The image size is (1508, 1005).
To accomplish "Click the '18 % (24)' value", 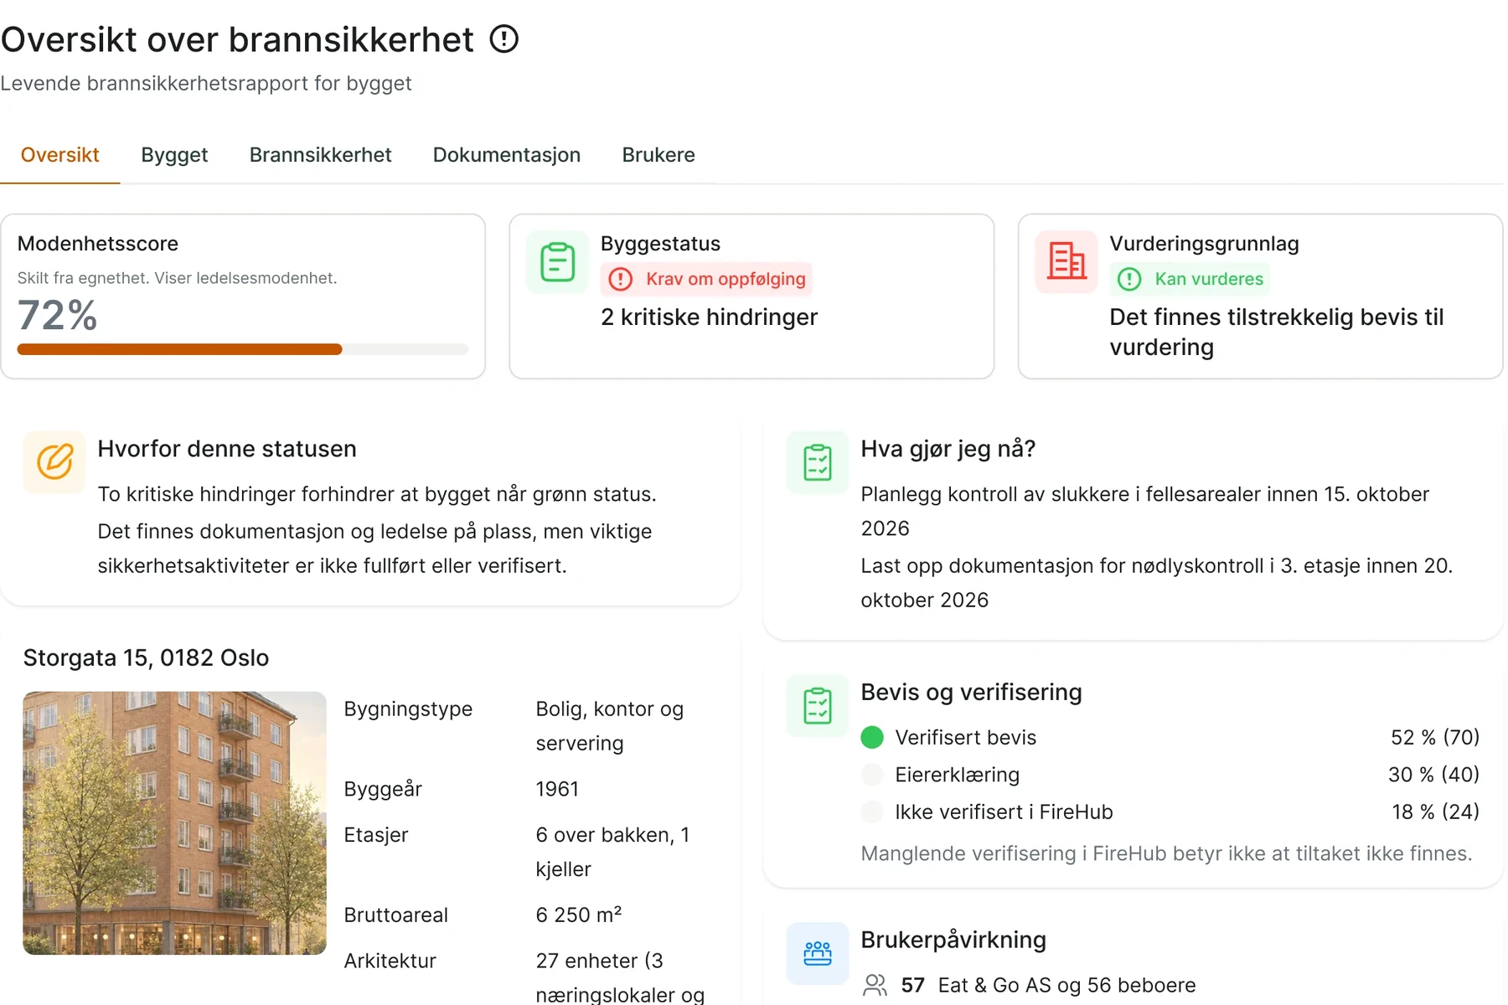I will pos(1436,812).
